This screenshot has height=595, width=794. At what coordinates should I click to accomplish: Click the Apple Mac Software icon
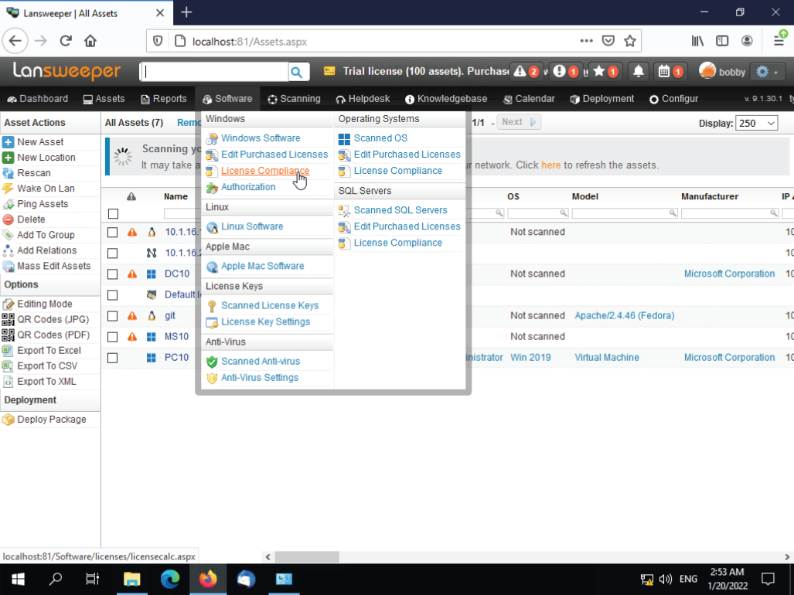212,267
